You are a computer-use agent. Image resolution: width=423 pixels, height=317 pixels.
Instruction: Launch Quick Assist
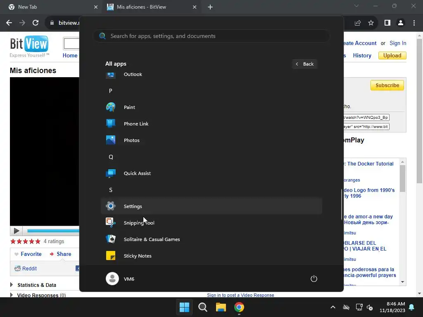211,173
